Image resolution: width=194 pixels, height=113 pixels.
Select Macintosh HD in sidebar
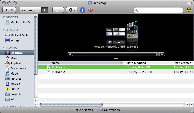[20, 22]
